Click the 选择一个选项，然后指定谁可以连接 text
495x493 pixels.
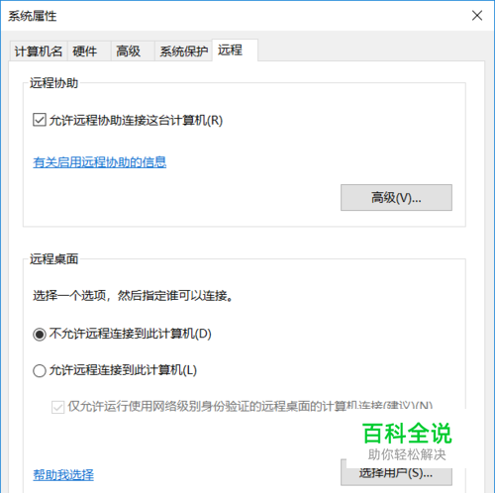click(x=134, y=295)
